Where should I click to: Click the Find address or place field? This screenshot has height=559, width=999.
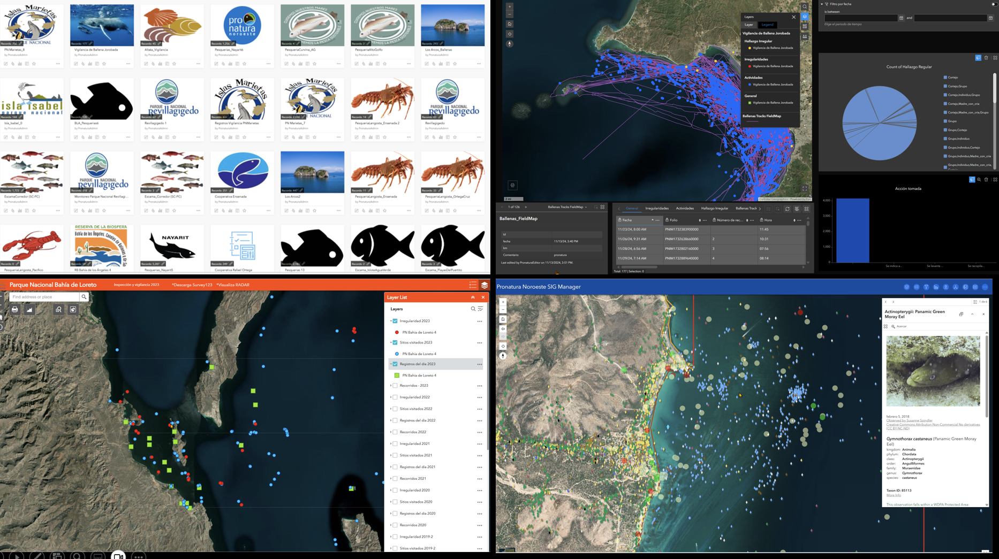point(44,297)
